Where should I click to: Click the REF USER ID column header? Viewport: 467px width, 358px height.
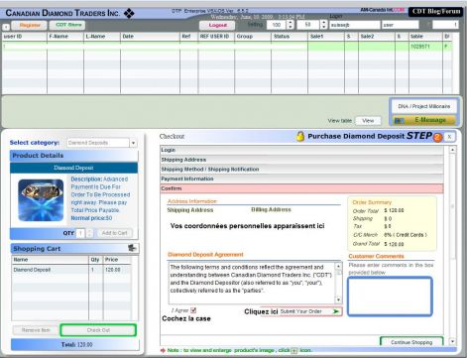coord(216,37)
